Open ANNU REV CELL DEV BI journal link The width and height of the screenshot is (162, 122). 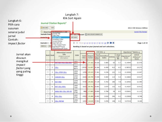[63, 91]
